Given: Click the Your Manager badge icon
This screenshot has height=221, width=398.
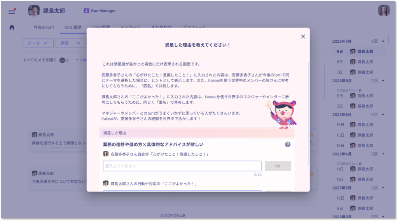Looking at the screenshot, I should 86,10.
